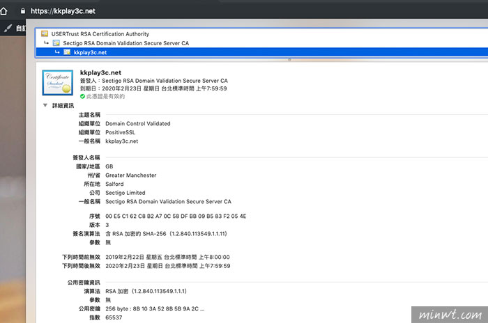Click the SHA-256 signature algorithm value
The height and width of the screenshot is (323, 488).
[166, 233]
